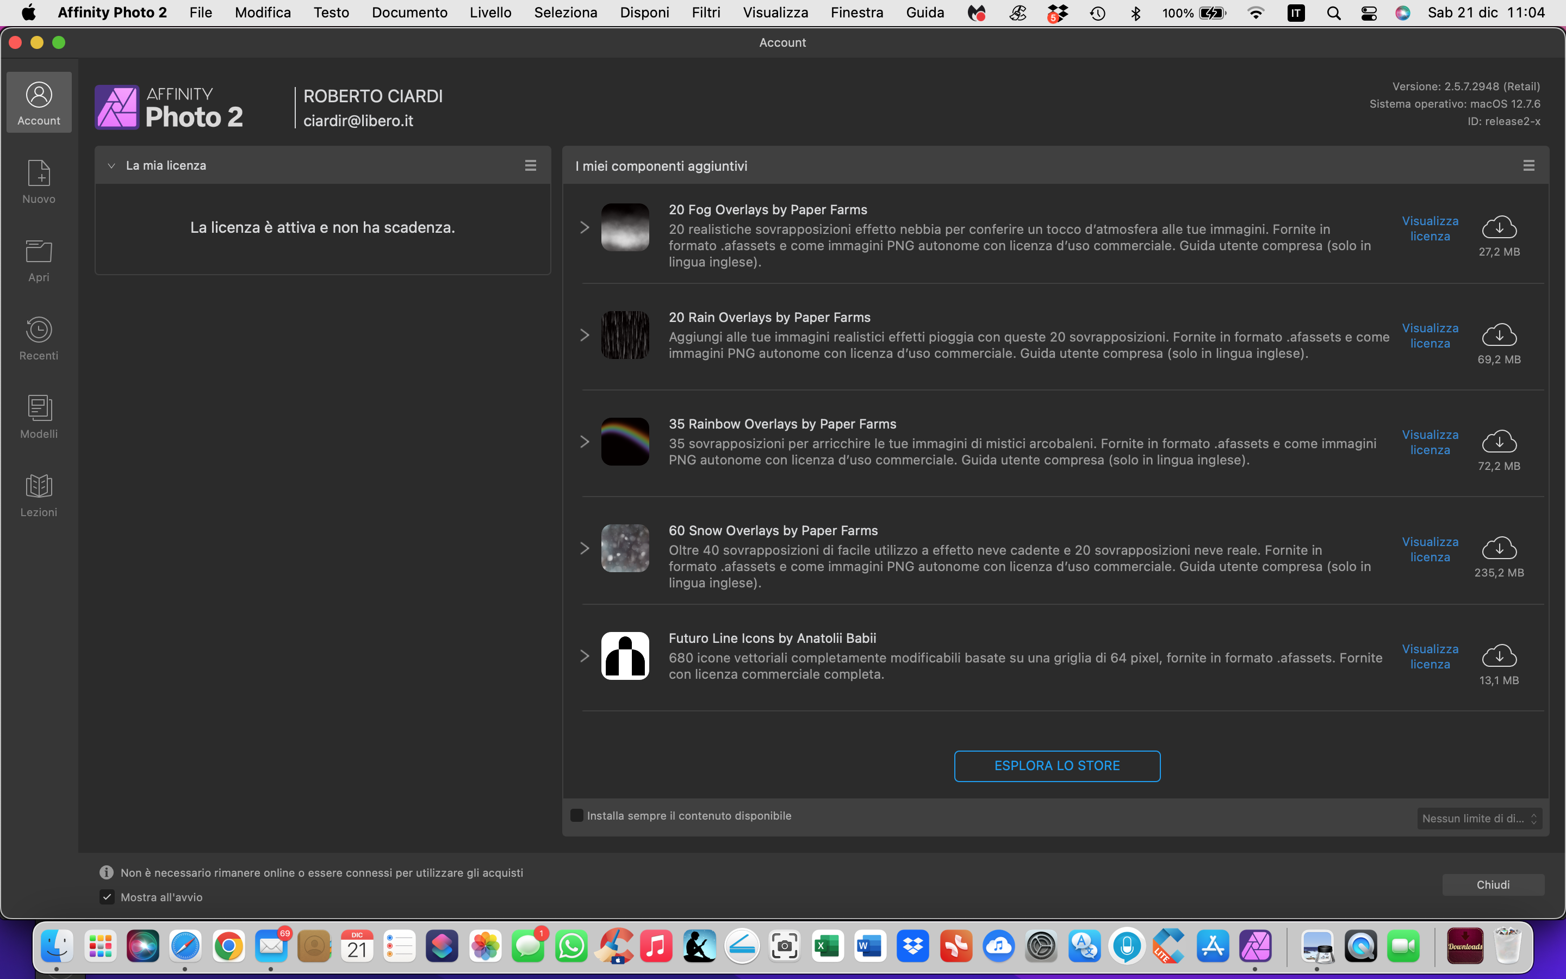Screen dimensions: 1566x979
Task: Show Recenti recent files
Action: click(x=39, y=338)
